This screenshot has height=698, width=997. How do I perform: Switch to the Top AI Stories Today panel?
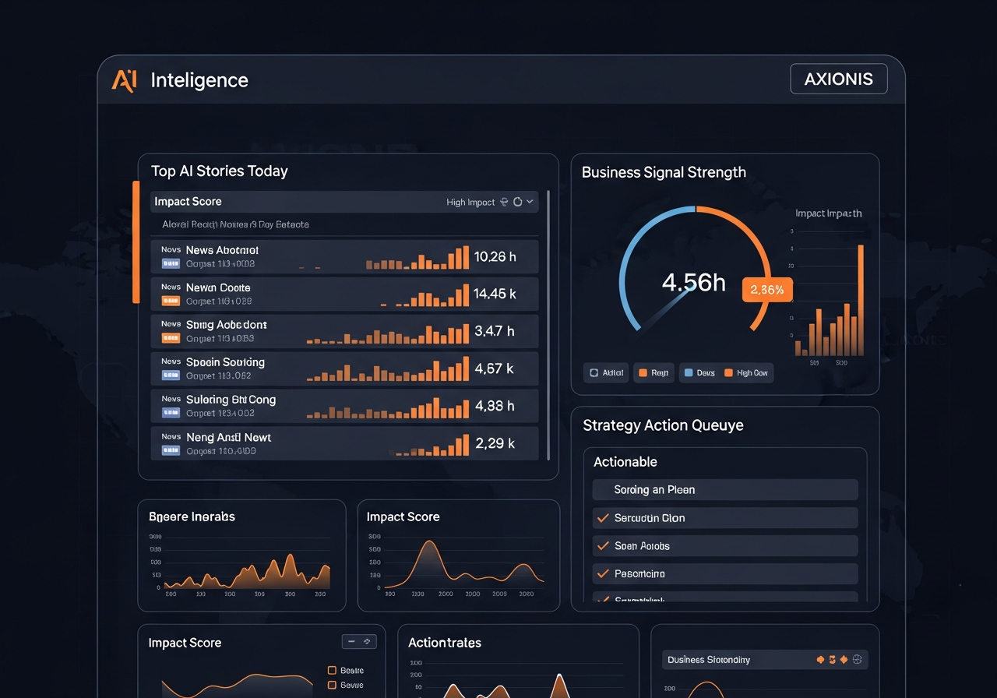point(218,171)
